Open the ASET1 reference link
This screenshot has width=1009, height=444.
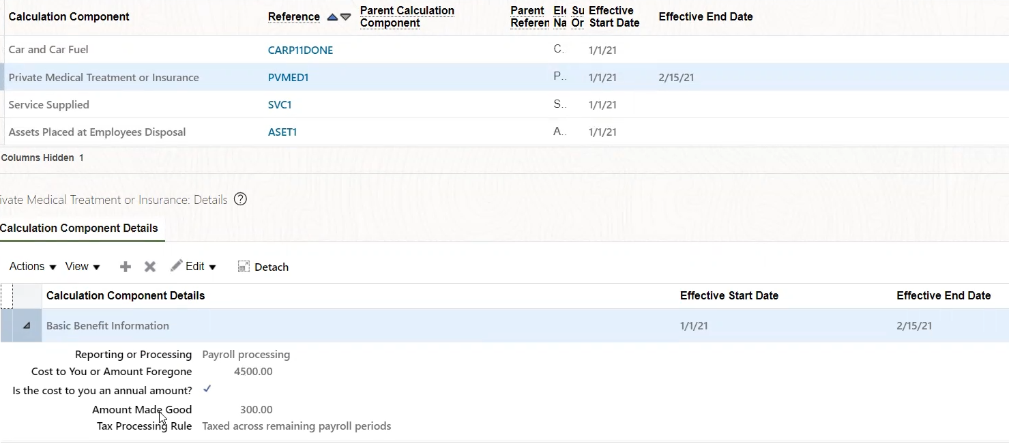[282, 132]
